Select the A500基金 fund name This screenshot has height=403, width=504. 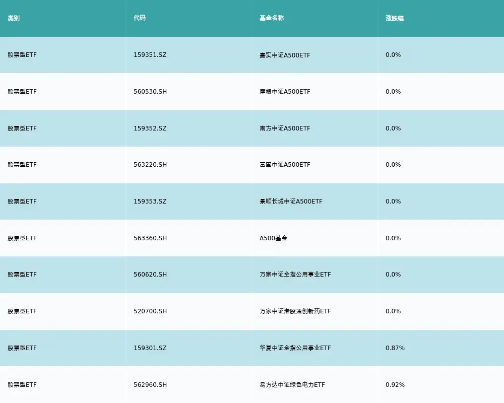(x=272, y=238)
